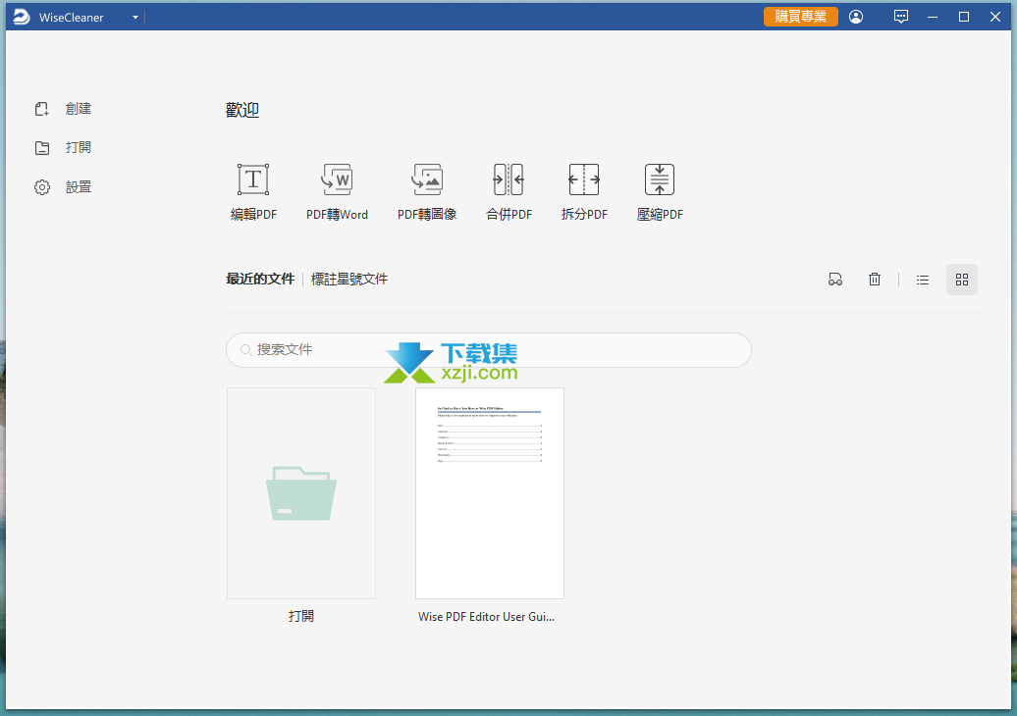
Task: Switch to 最近的文件 tab
Action: (x=260, y=280)
